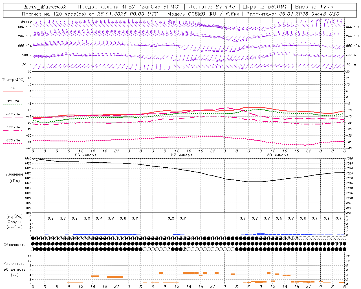This screenshot has height=289, width=361.
Task: Click the Давление panel label
Action: pyautogui.click(x=15, y=174)
